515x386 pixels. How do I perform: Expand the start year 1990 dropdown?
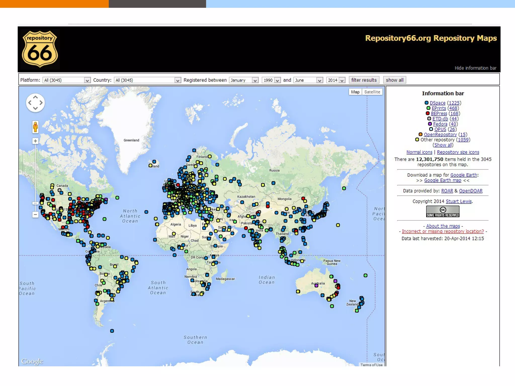click(x=271, y=80)
